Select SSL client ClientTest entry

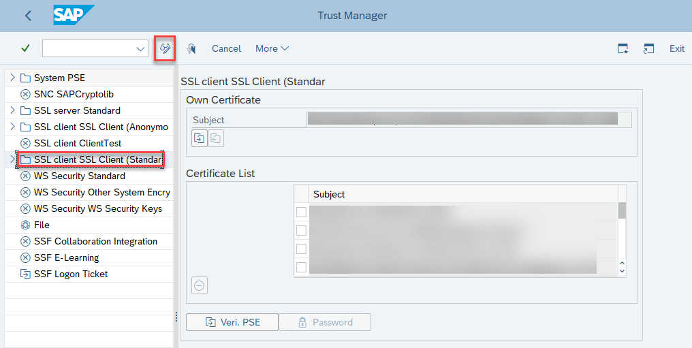pyautogui.click(x=78, y=143)
